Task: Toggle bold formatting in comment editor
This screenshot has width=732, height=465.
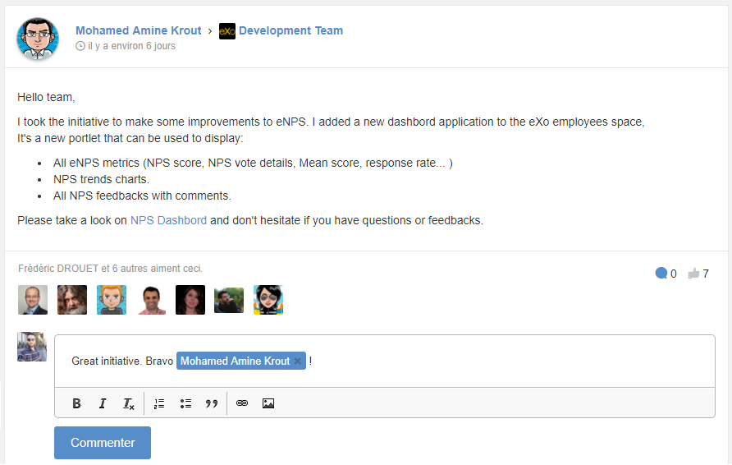Action: pos(76,403)
